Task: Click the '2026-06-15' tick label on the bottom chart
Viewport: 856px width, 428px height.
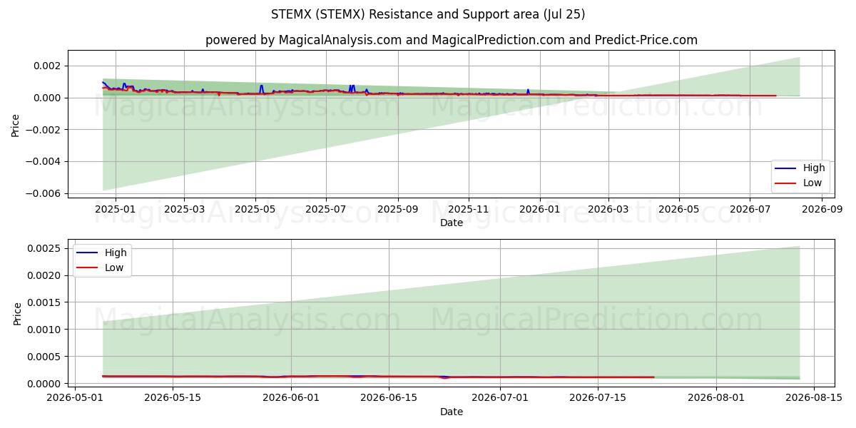Action: 389,399
